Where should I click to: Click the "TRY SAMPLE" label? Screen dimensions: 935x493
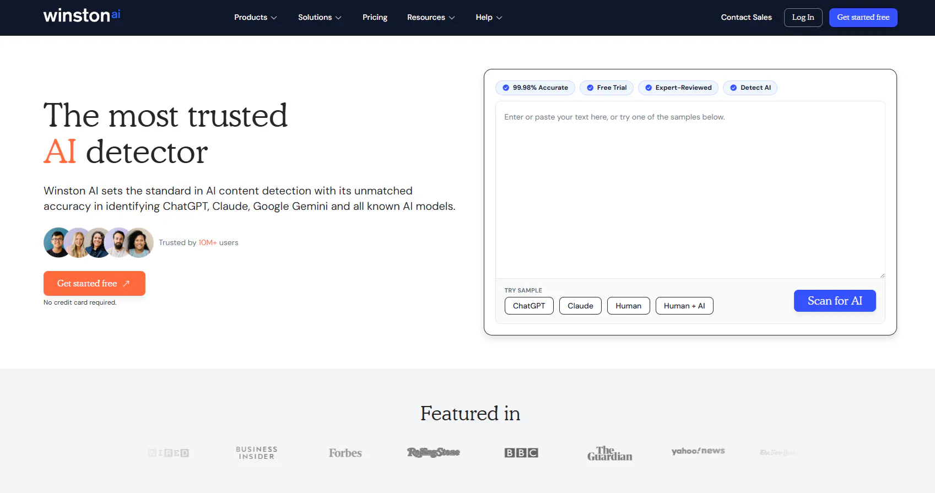523,290
